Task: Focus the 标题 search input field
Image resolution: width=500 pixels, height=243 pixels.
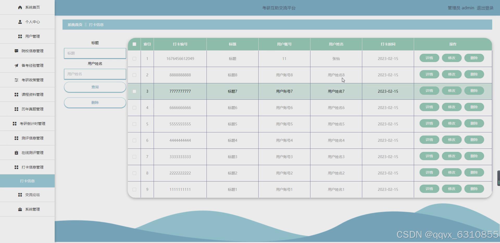Action: [95, 53]
